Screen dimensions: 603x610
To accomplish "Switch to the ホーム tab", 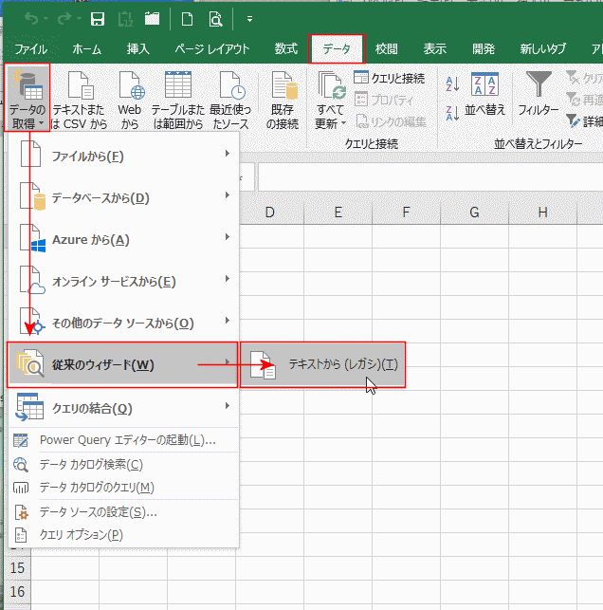I will 86,49.
